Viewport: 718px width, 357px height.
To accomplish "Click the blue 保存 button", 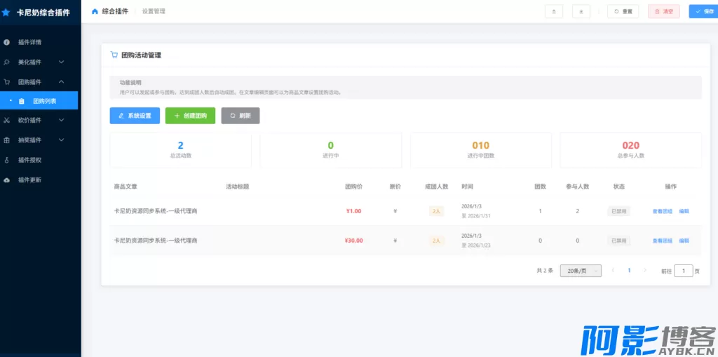I will (x=703, y=11).
